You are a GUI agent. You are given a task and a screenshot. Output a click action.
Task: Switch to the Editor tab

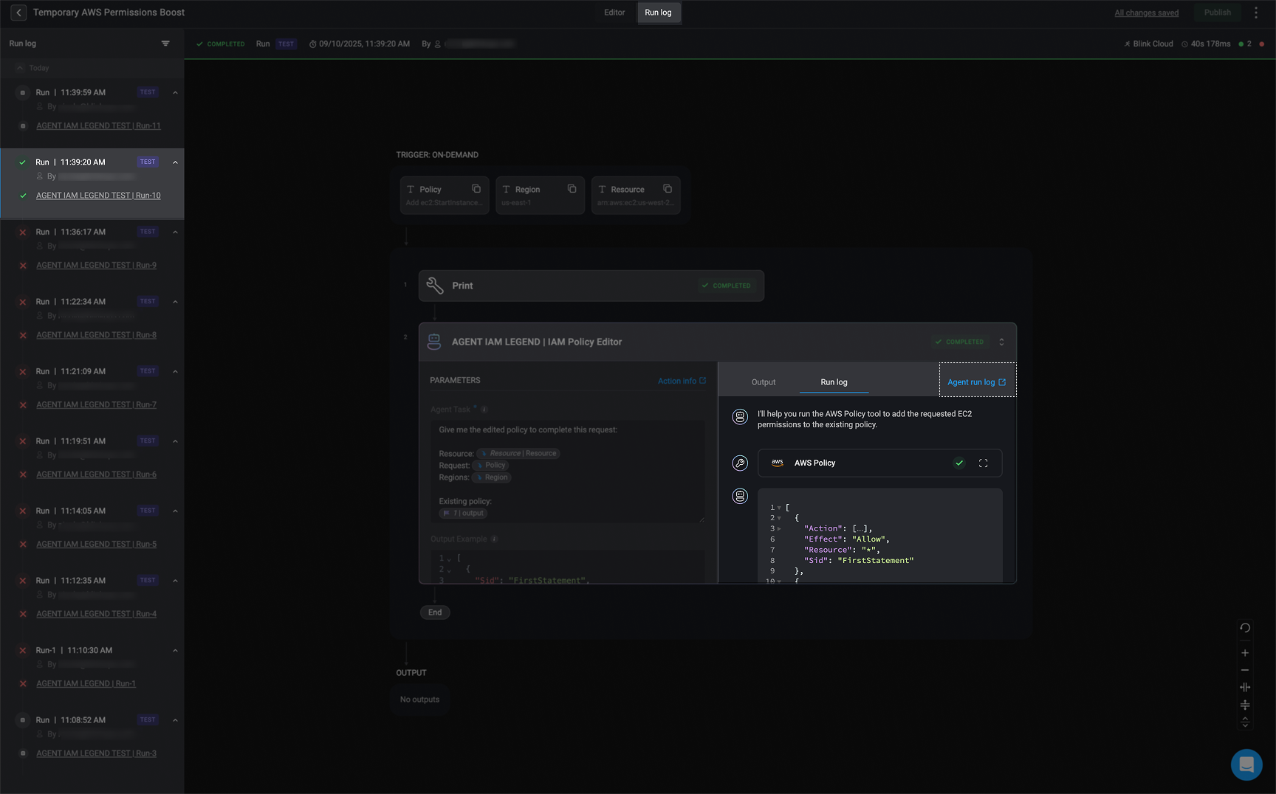tap(614, 13)
